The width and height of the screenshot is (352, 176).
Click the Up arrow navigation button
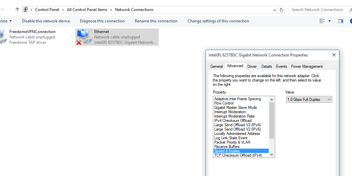click(x=17, y=10)
